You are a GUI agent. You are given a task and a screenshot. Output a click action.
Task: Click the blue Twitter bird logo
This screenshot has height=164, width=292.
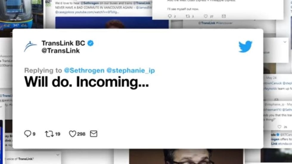[245, 46]
